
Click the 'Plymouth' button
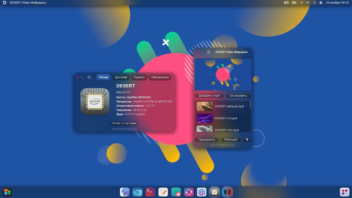[x=231, y=139]
